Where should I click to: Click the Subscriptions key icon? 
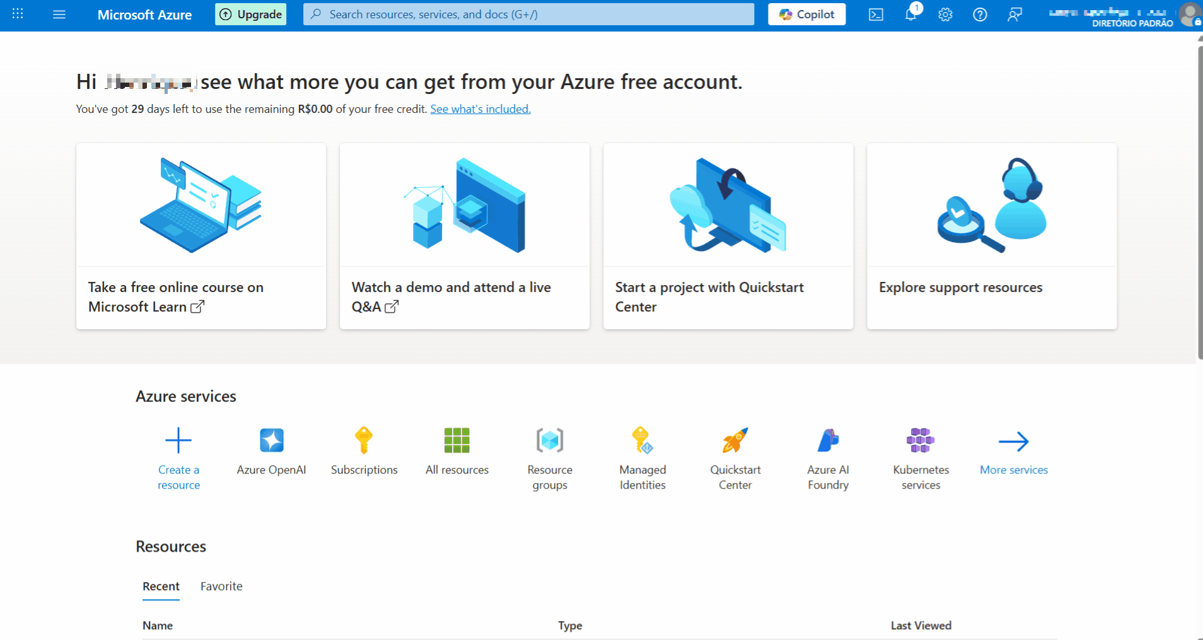click(364, 441)
